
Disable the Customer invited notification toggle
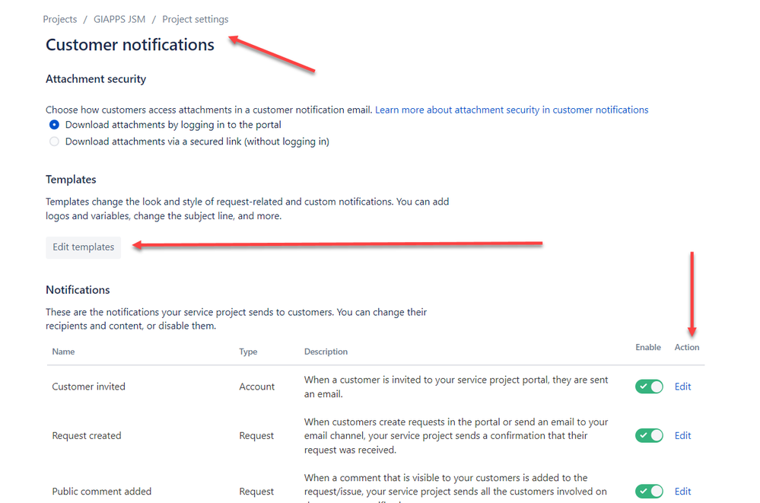coord(649,387)
